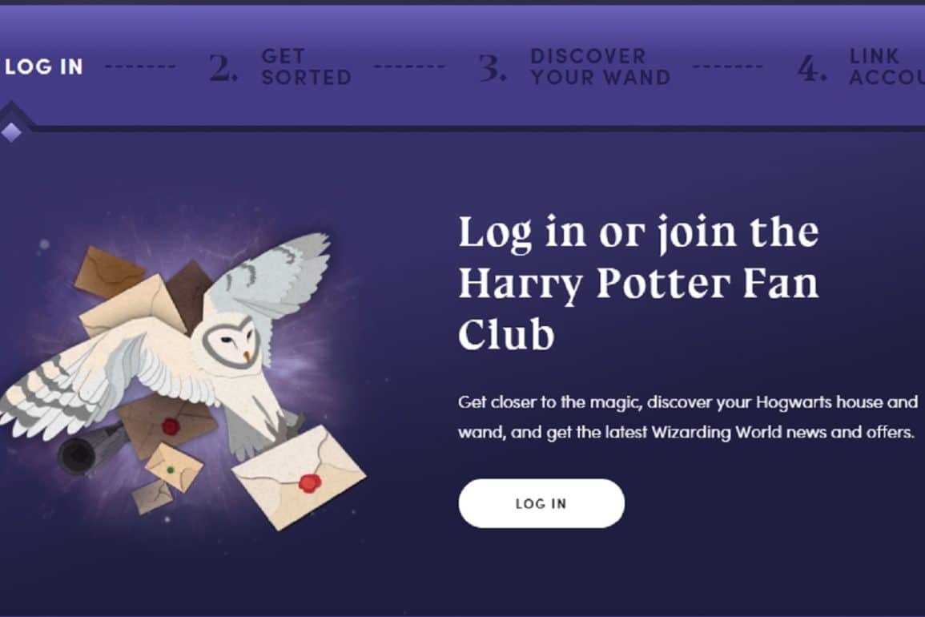This screenshot has width=925, height=617.
Task: Click the step number 3 numeral
Action: tap(492, 68)
